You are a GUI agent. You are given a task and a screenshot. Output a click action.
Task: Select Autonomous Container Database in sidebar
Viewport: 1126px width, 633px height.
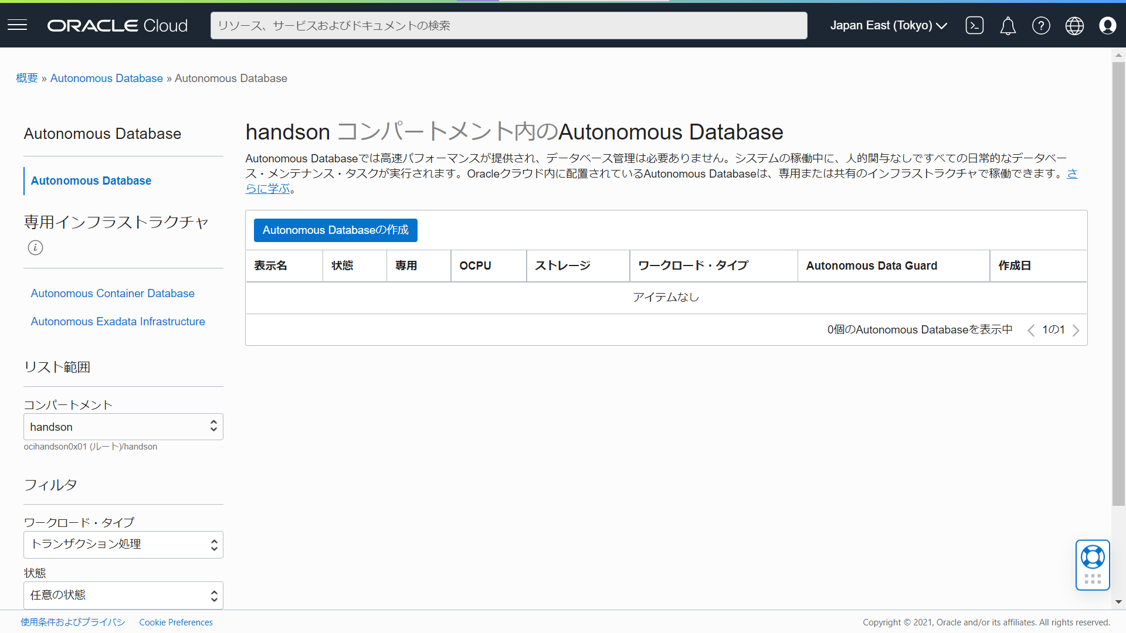point(113,293)
